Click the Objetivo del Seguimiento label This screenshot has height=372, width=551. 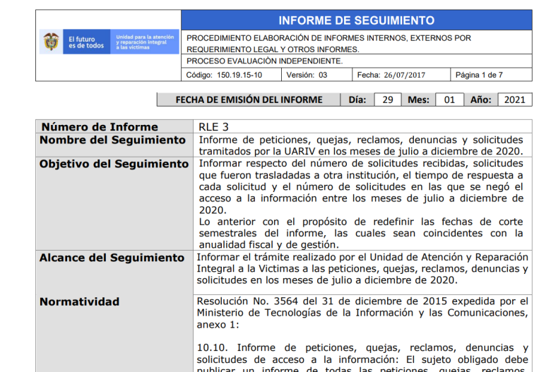[114, 164]
